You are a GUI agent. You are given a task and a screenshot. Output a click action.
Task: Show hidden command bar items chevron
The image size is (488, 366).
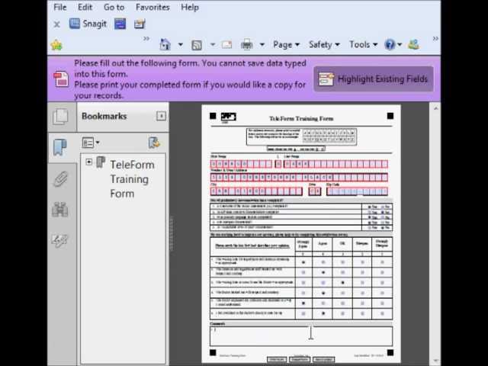pos(435,39)
